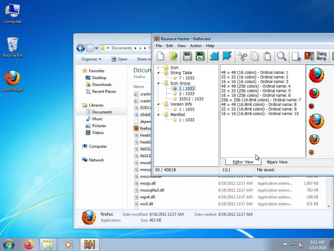
Task: Open recent pages dropdown arrow in Explorer
Action: [x=96, y=48]
